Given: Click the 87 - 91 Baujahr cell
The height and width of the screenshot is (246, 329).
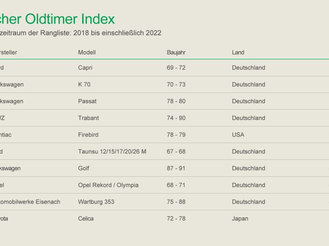Looking at the screenshot, I should coord(176,168).
